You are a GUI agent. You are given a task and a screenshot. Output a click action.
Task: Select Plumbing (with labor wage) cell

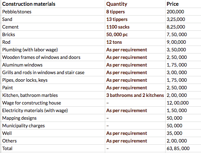53,50
